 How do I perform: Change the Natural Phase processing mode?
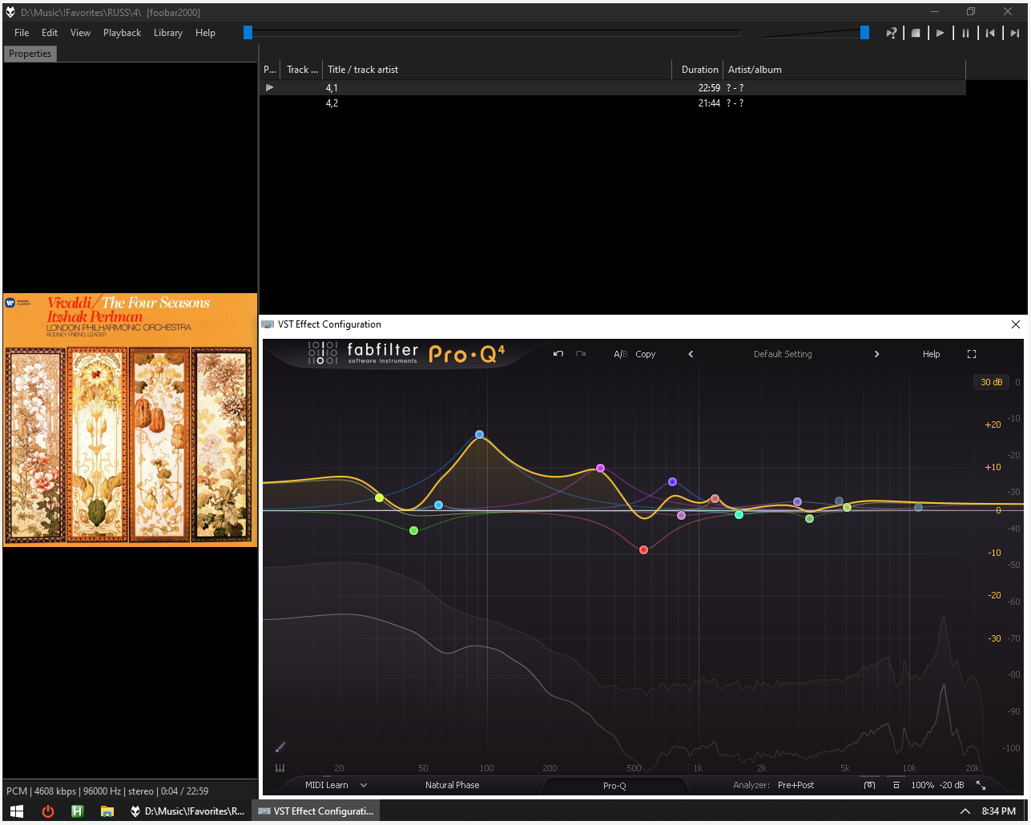(x=452, y=785)
